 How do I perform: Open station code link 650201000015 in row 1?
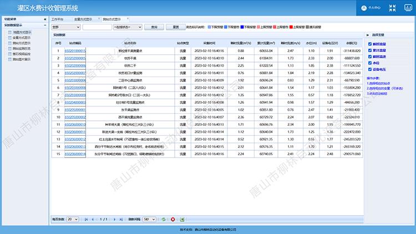tap(75, 51)
